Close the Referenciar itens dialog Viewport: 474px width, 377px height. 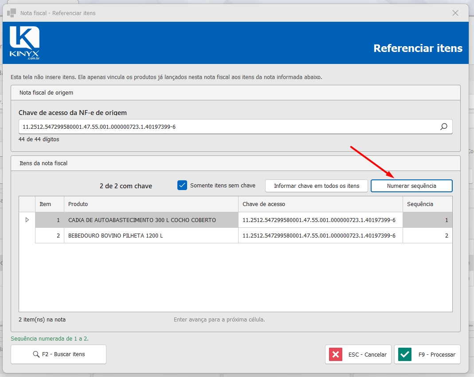455,13
